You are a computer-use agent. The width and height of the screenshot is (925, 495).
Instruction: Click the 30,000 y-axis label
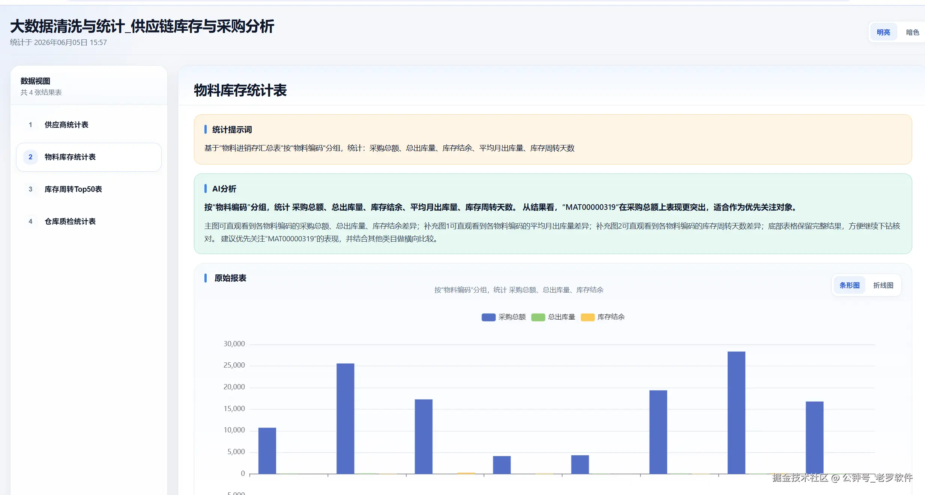(x=234, y=344)
